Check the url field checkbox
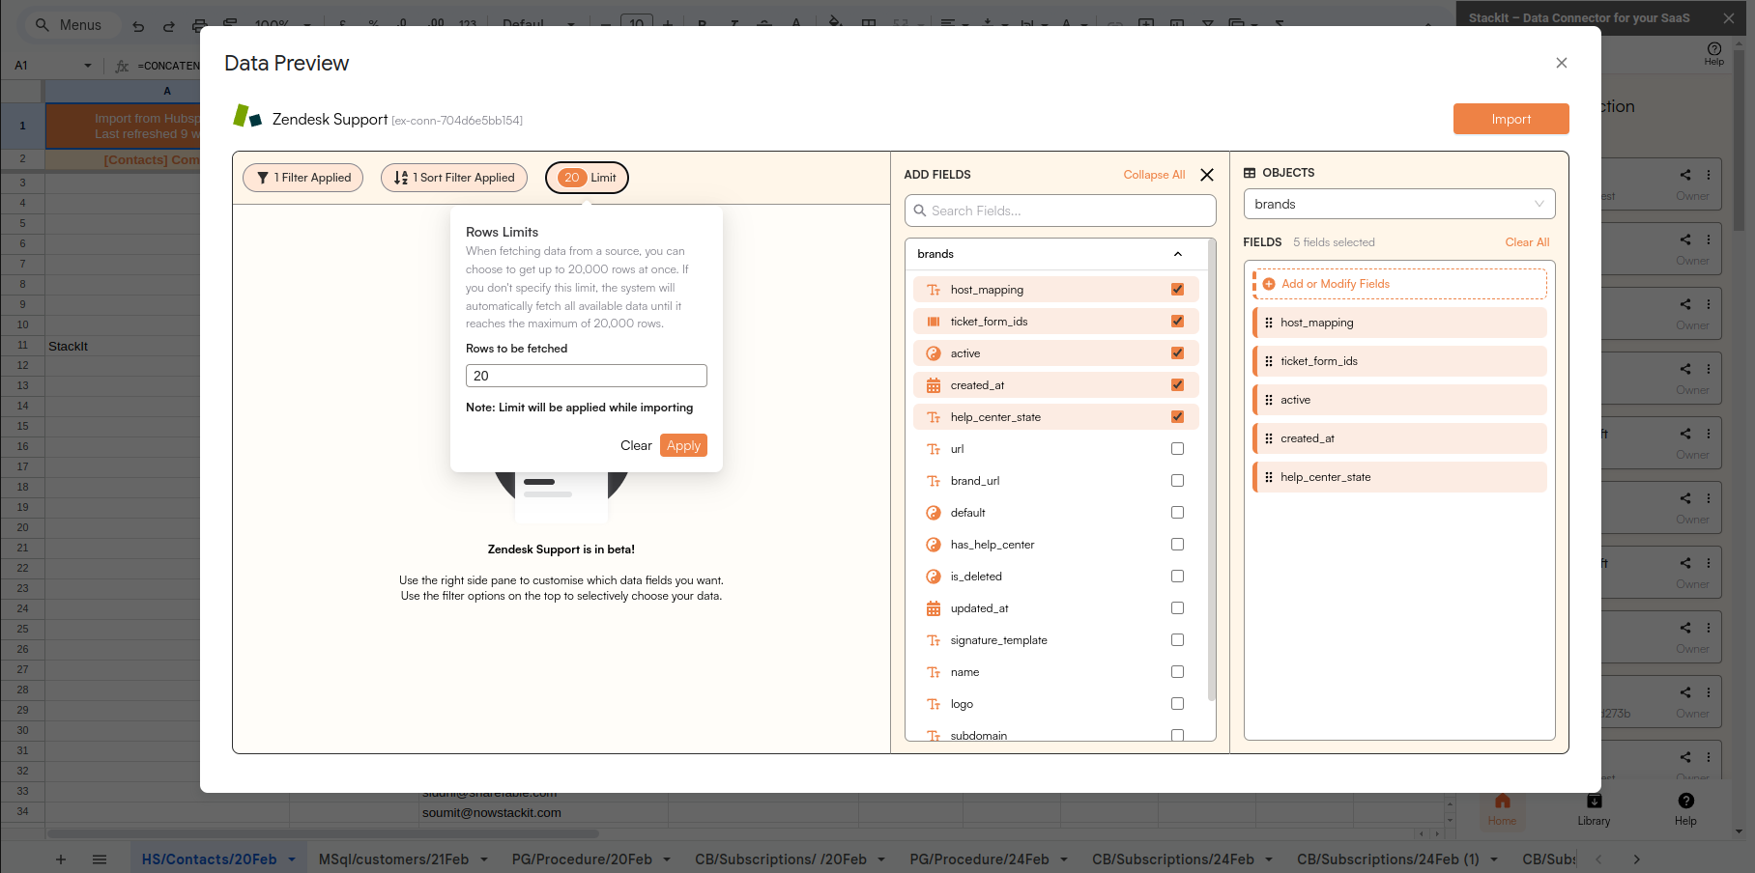Screen dimensions: 1755x873 click(x=1177, y=449)
